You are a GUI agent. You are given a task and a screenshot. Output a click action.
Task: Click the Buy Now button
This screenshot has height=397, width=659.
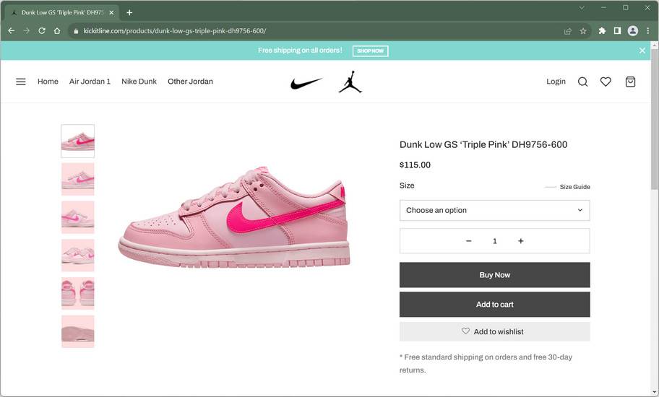(495, 275)
